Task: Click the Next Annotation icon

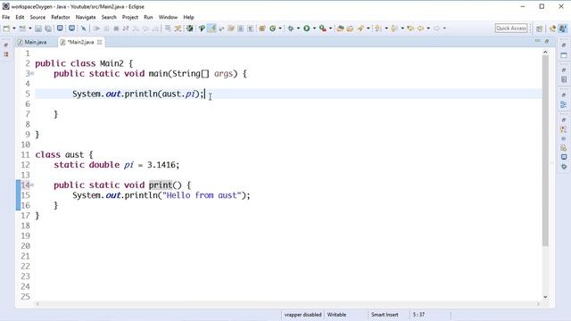Action: (x=377, y=29)
